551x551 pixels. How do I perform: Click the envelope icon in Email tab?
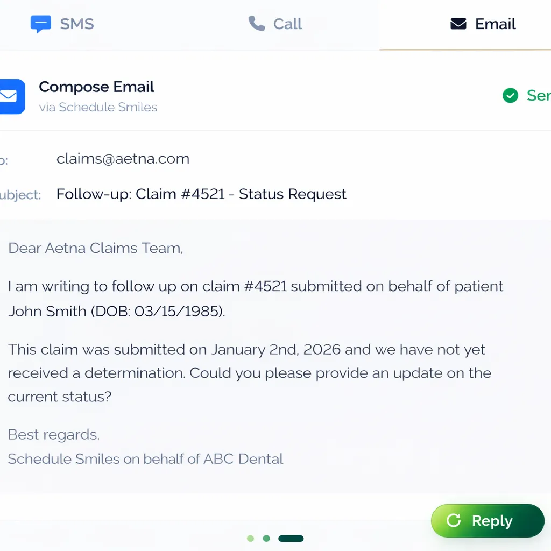[x=458, y=24]
